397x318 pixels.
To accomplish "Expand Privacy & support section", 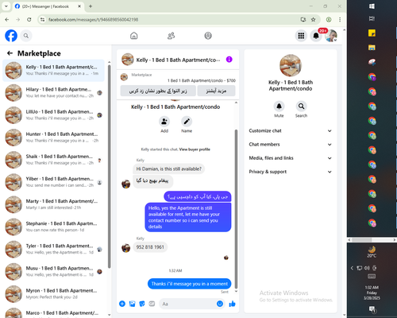I will 291,172.
